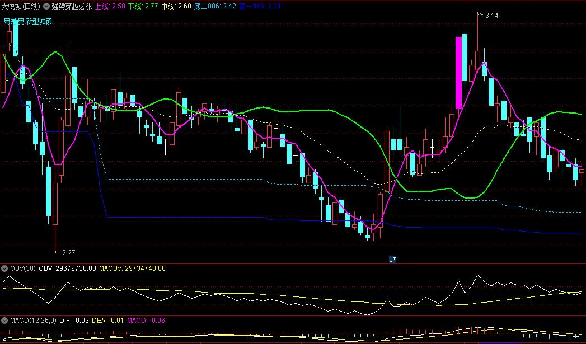Click the 大悦城(日线) stock title
Screen dimensions: 586x344
coord(21,6)
